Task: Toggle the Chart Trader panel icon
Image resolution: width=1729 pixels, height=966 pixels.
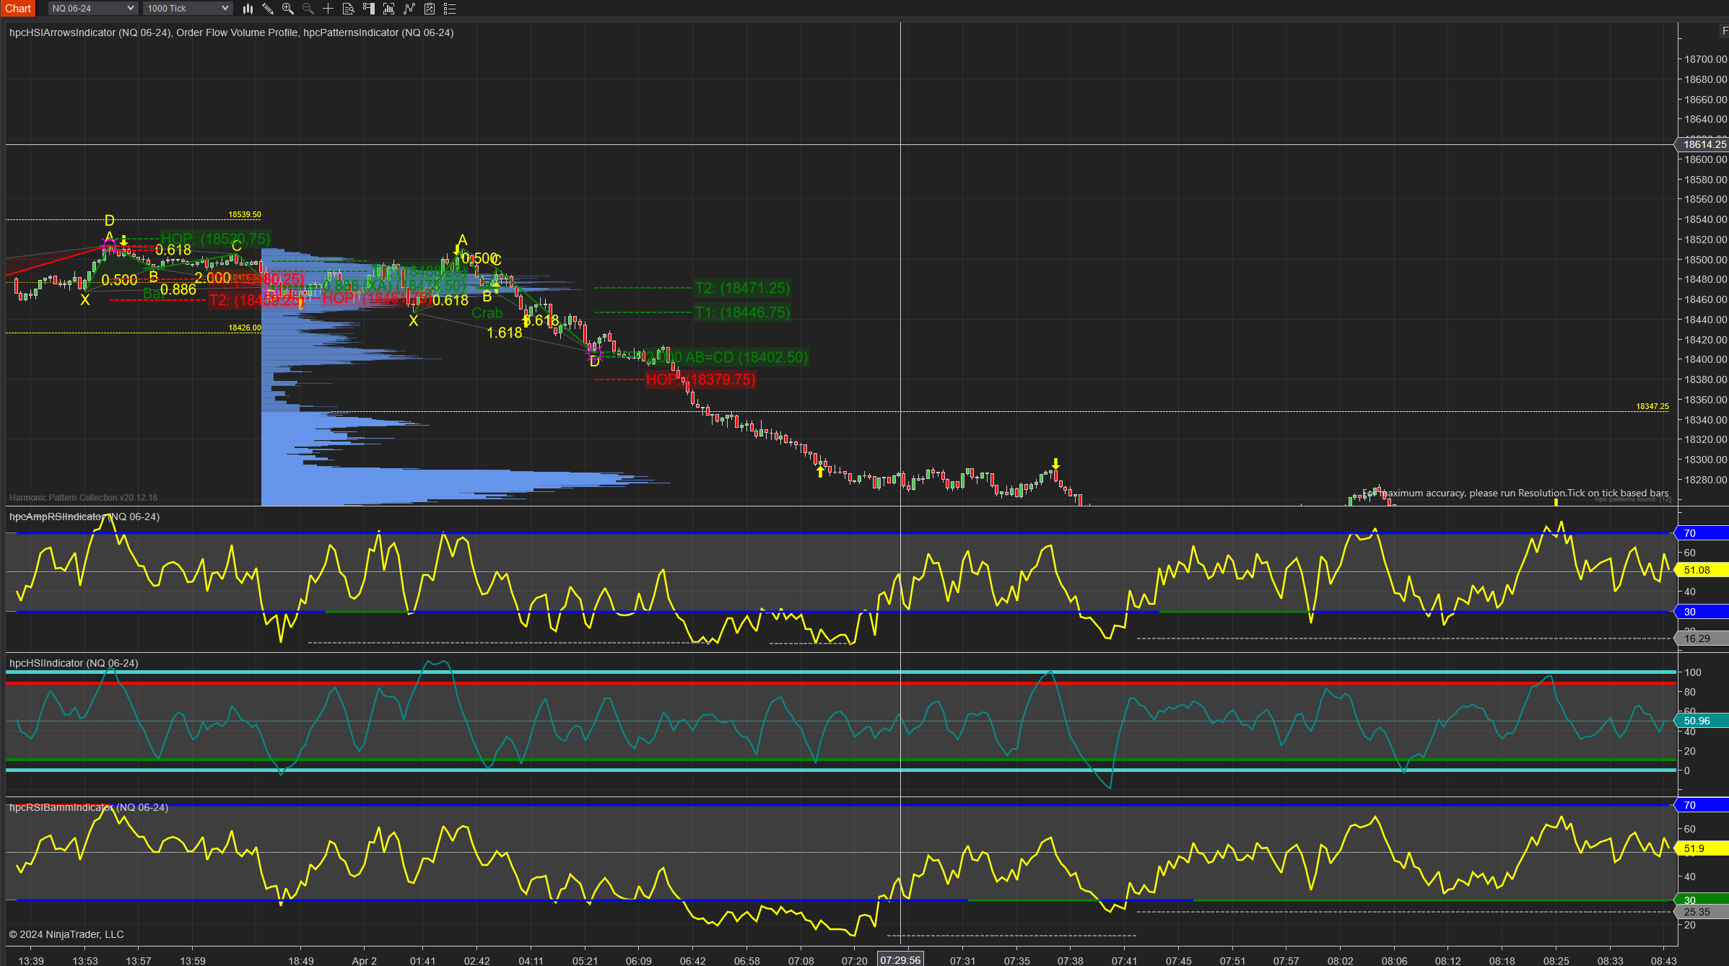Action: coord(369,9)
